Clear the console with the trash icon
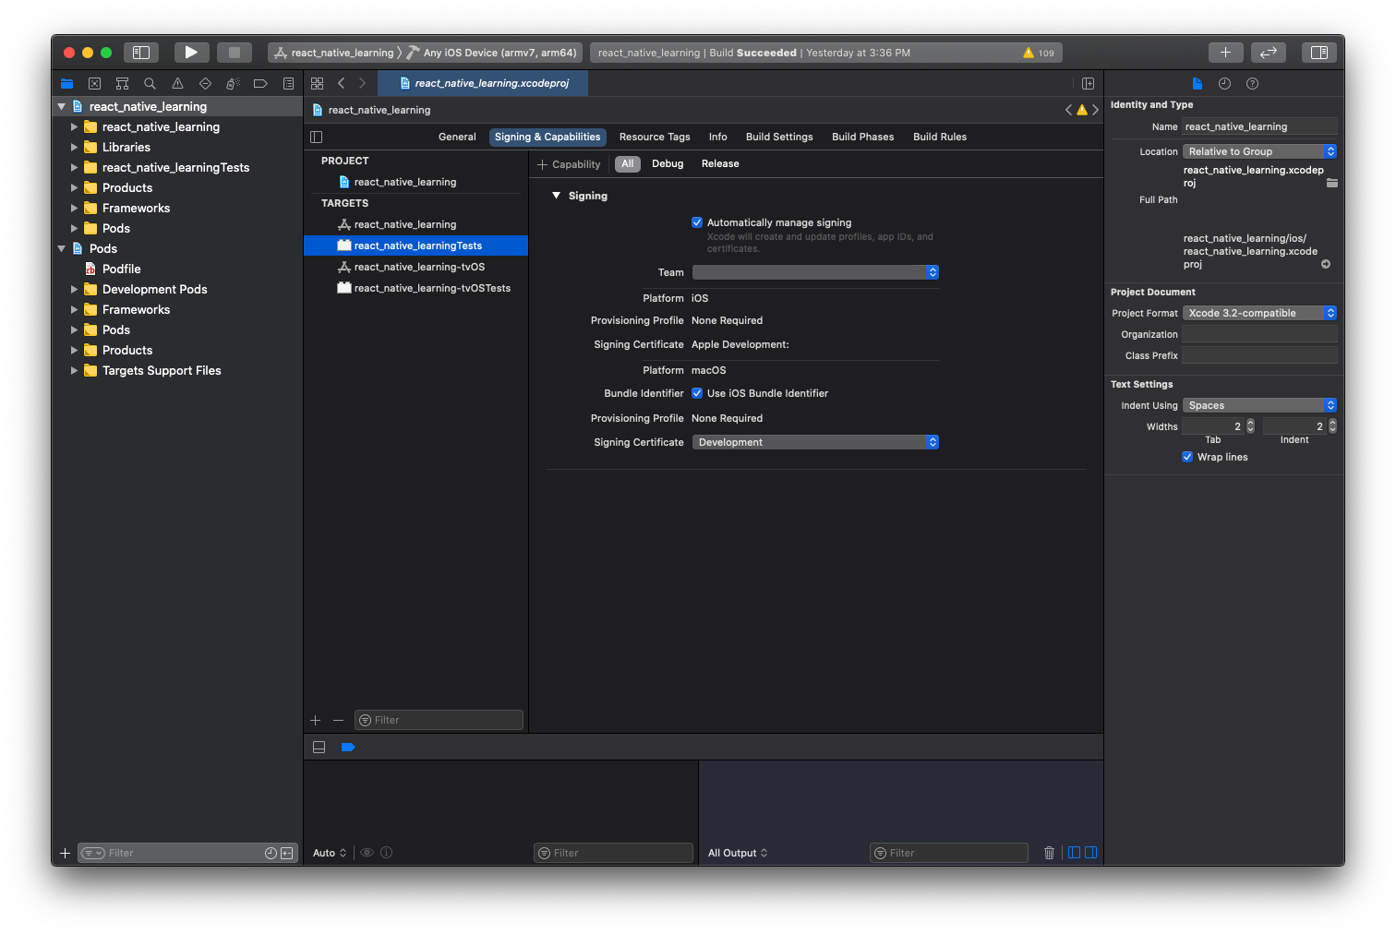The height and width of the screenshot is (934, 1396). point(1049,853)
